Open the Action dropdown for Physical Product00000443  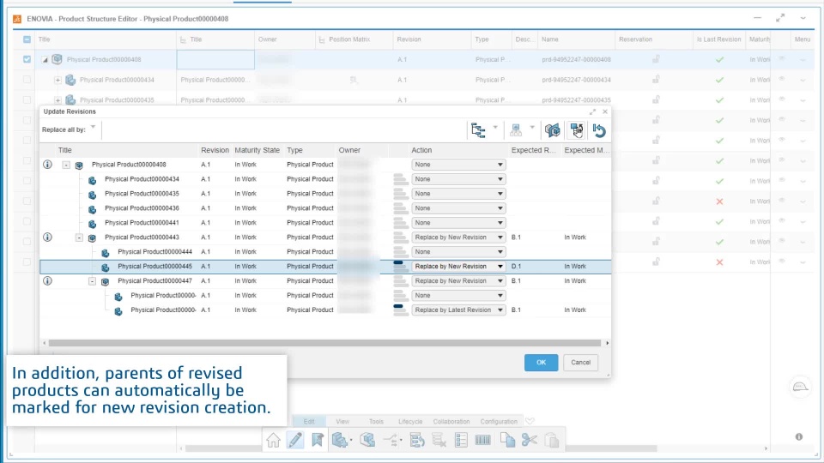pos(458,238)
